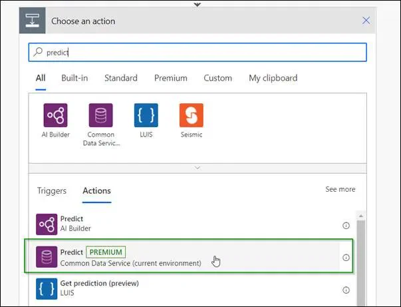
Task: Switch to the Custom tab
Action: [218, 78]
